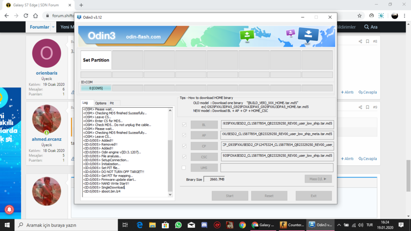The width and height of the screenshot is (411, 231).
Task: Click the Odin3 log scroll down arrow
Action: tap(170, 195)
